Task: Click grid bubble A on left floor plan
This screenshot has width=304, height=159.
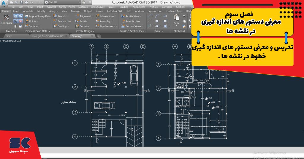Action: [91, 46]
